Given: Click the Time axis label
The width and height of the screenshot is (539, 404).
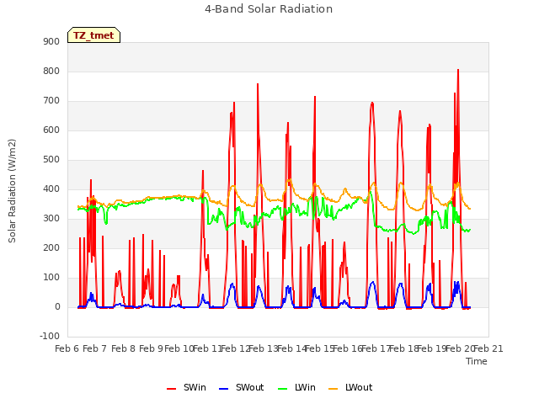Looking at the screenshot, I should 477,361.
